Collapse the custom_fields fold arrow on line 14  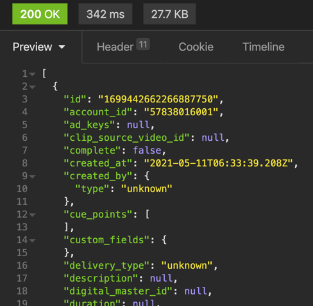(32, 241)
